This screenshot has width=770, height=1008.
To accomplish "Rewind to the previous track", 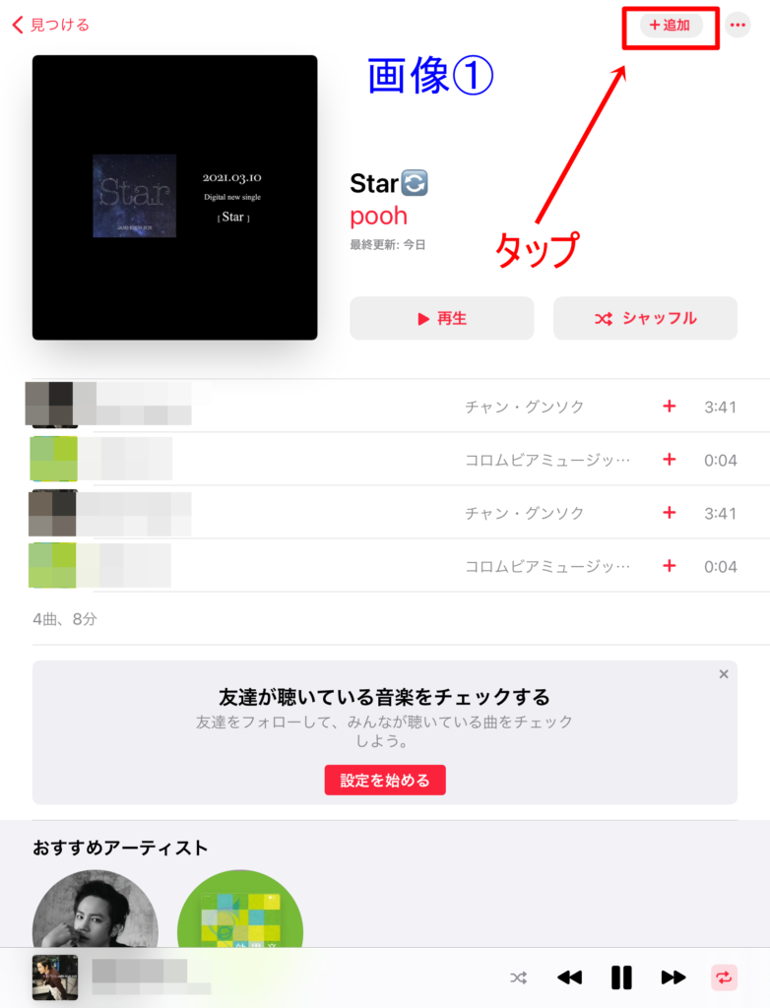I will click(569, 977).
